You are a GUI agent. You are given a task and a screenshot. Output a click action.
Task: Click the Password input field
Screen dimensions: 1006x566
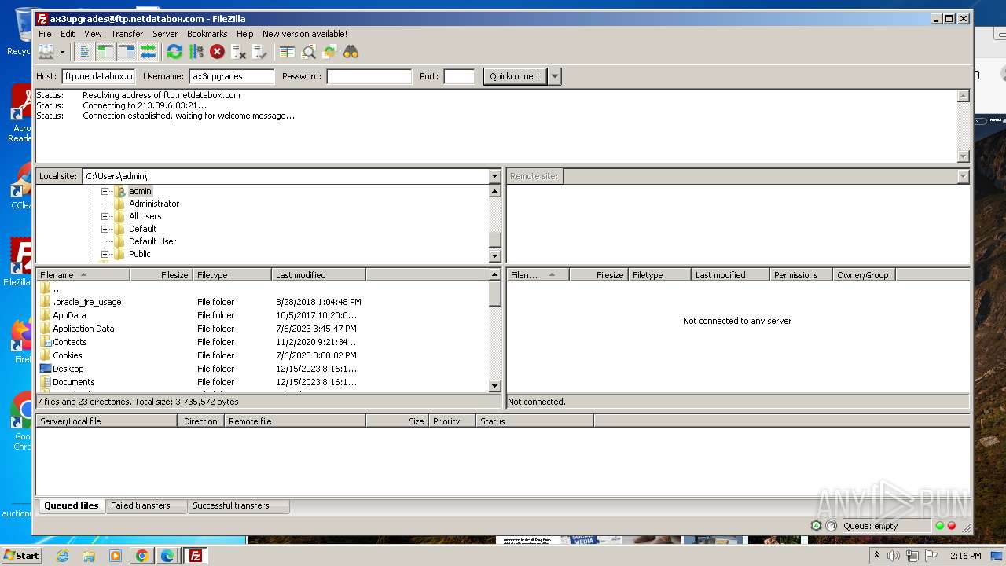[369, 76]
